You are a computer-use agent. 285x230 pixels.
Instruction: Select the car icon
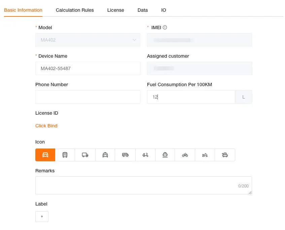click(x=45, y=155)
